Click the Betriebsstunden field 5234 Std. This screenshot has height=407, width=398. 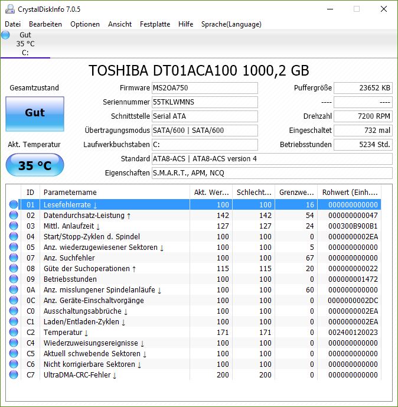pyautogui.click(x=363, y=145)
